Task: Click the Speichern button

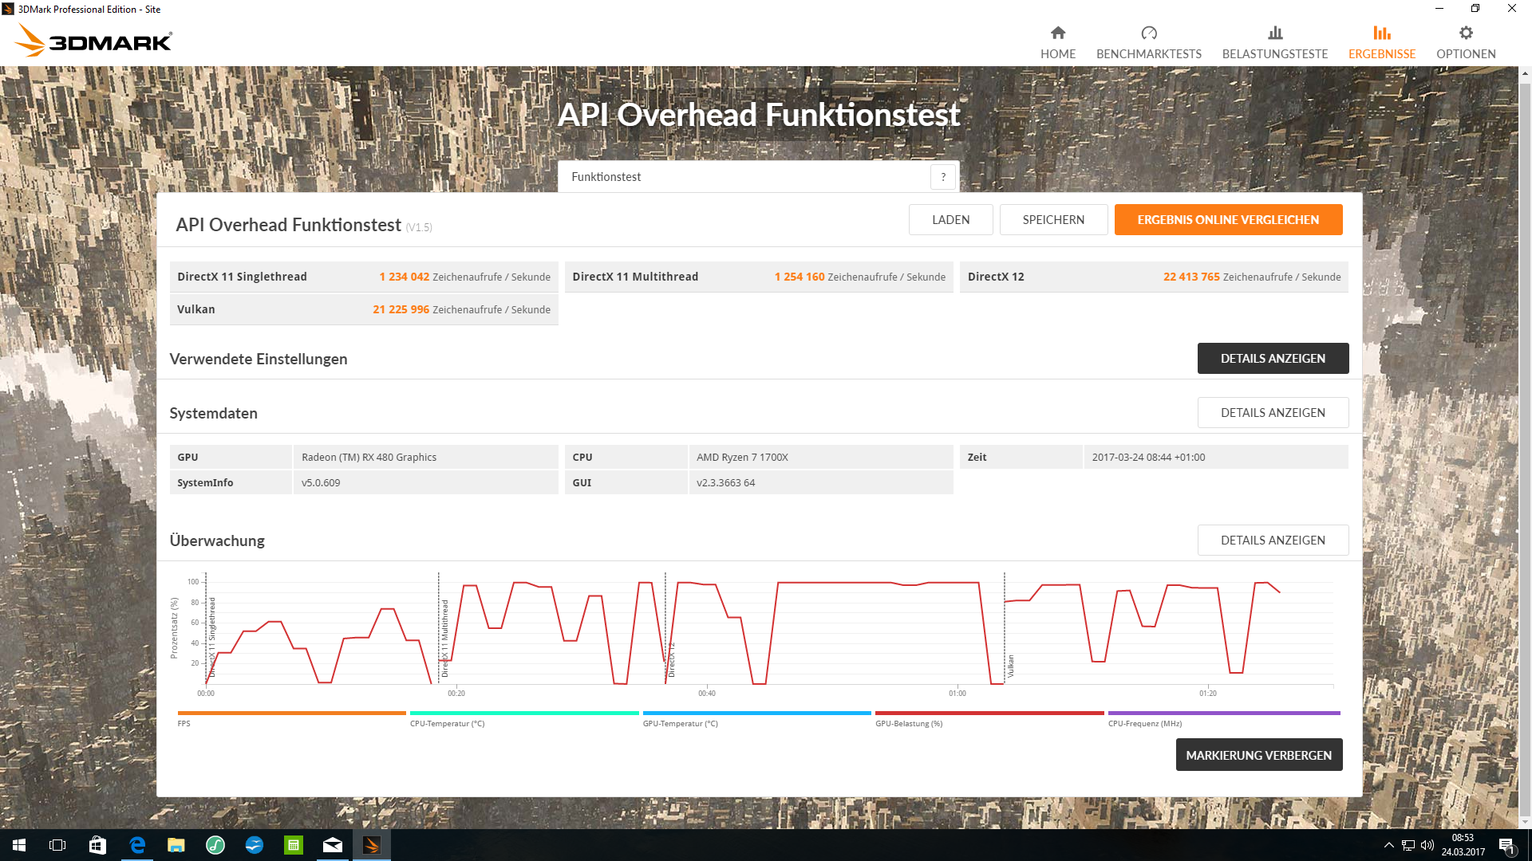Action: [1052, 220]
